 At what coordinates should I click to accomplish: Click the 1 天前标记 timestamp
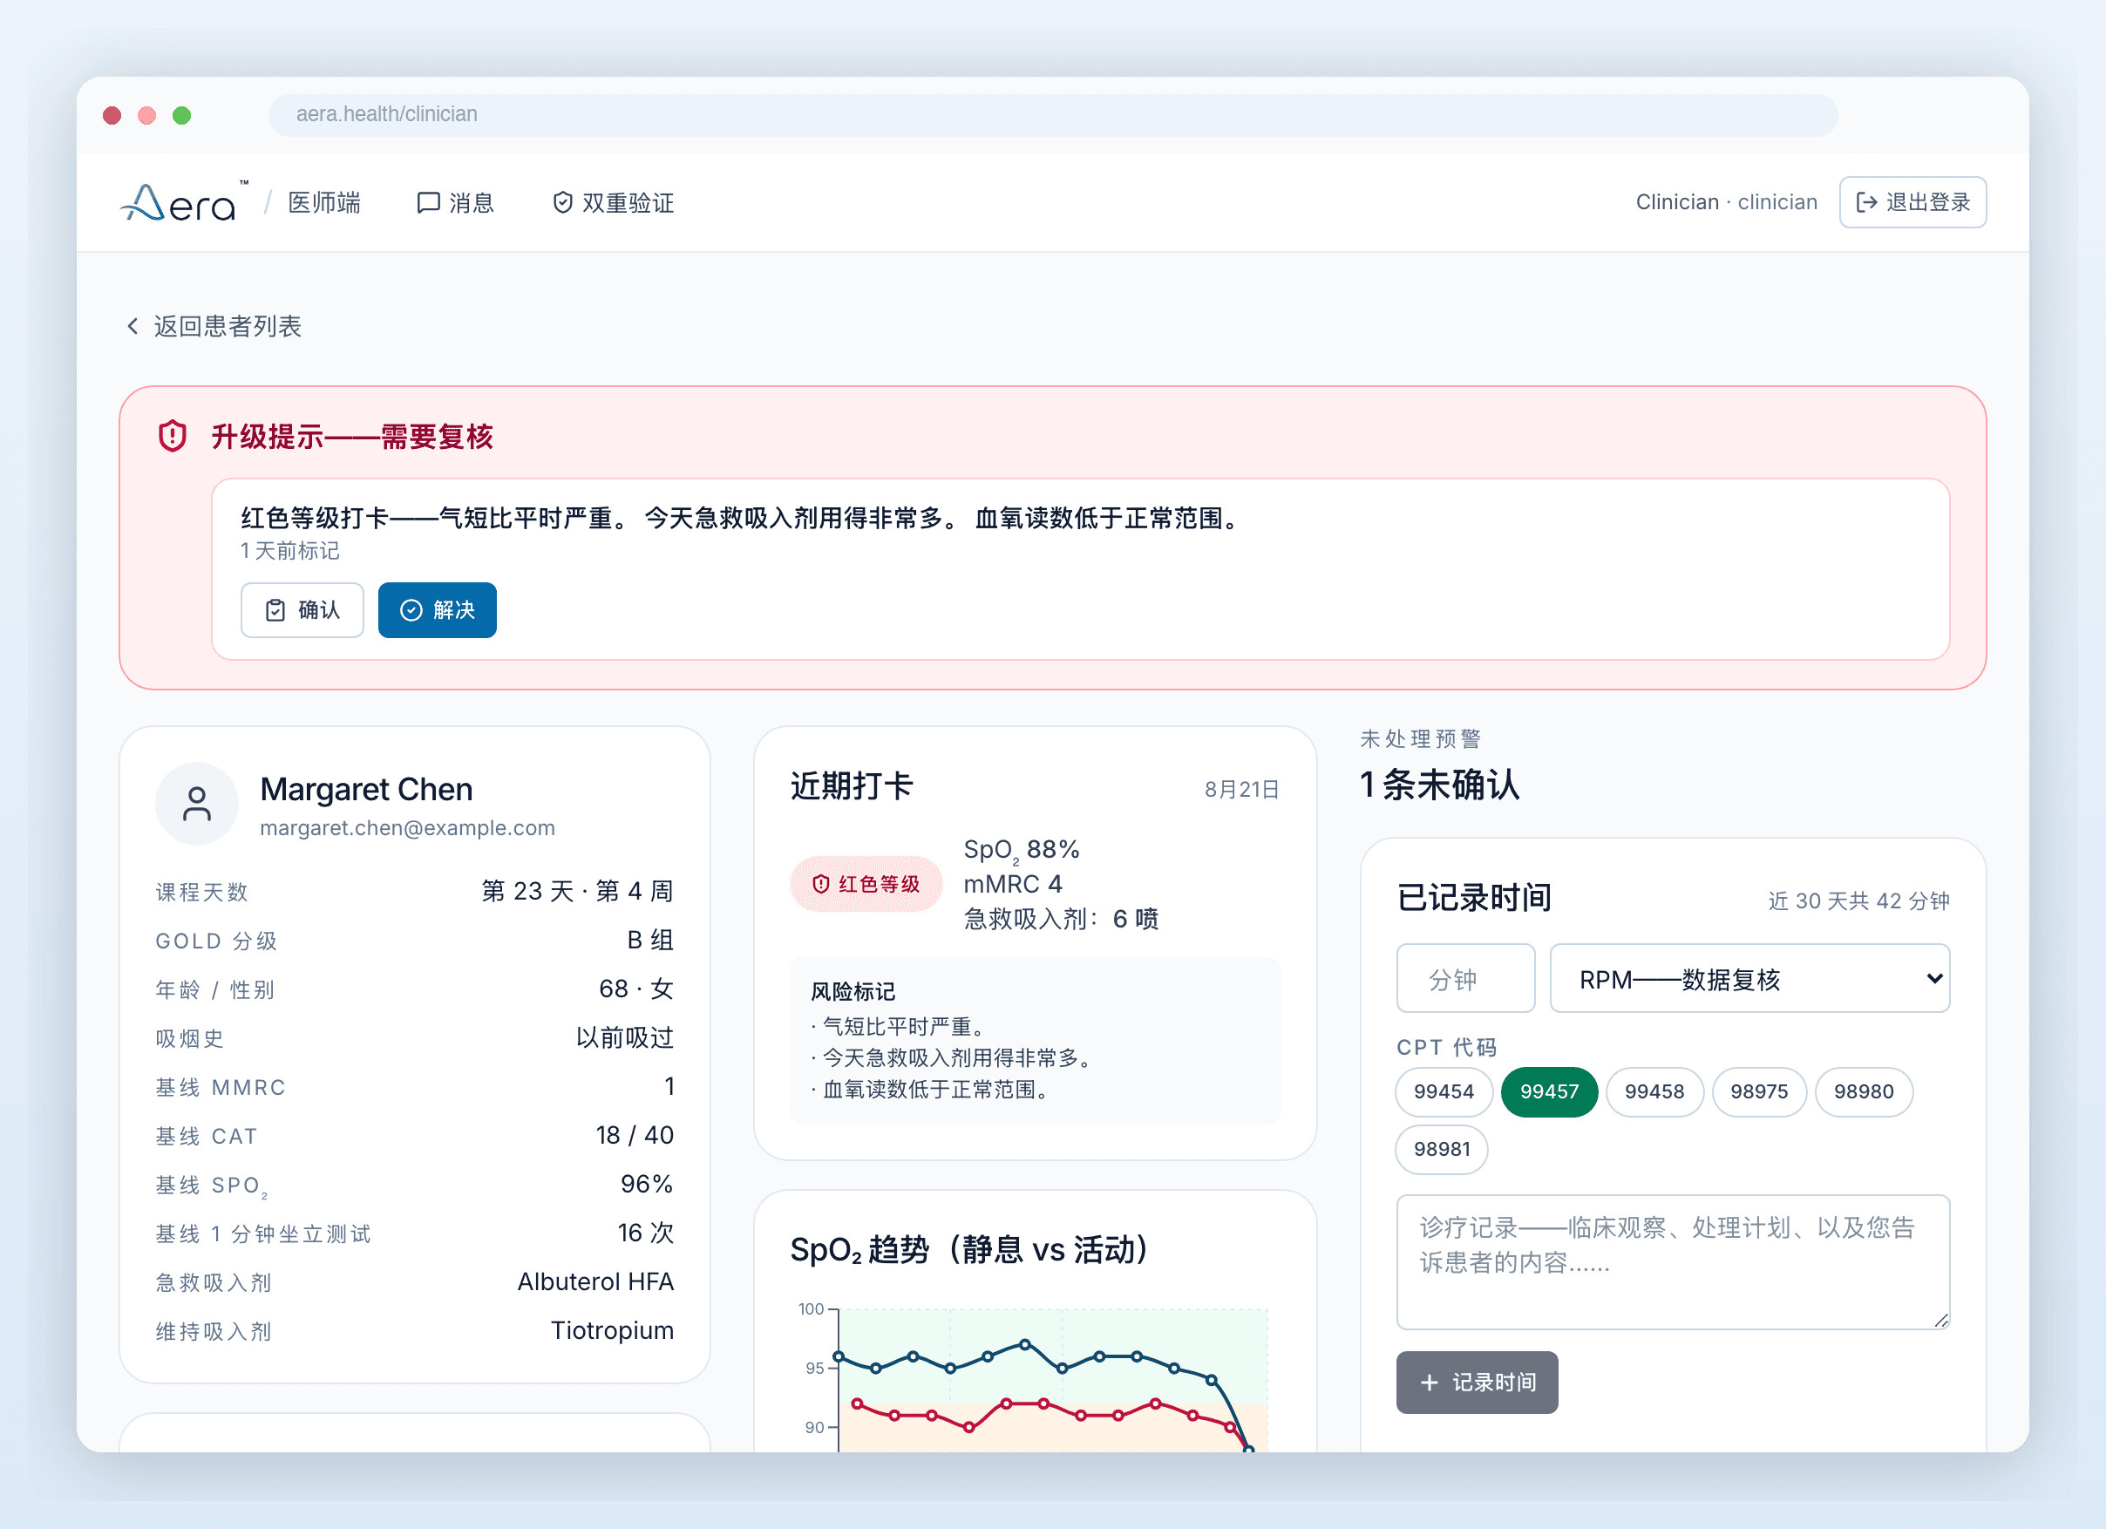pyautogui.click(x=289, y=551)
